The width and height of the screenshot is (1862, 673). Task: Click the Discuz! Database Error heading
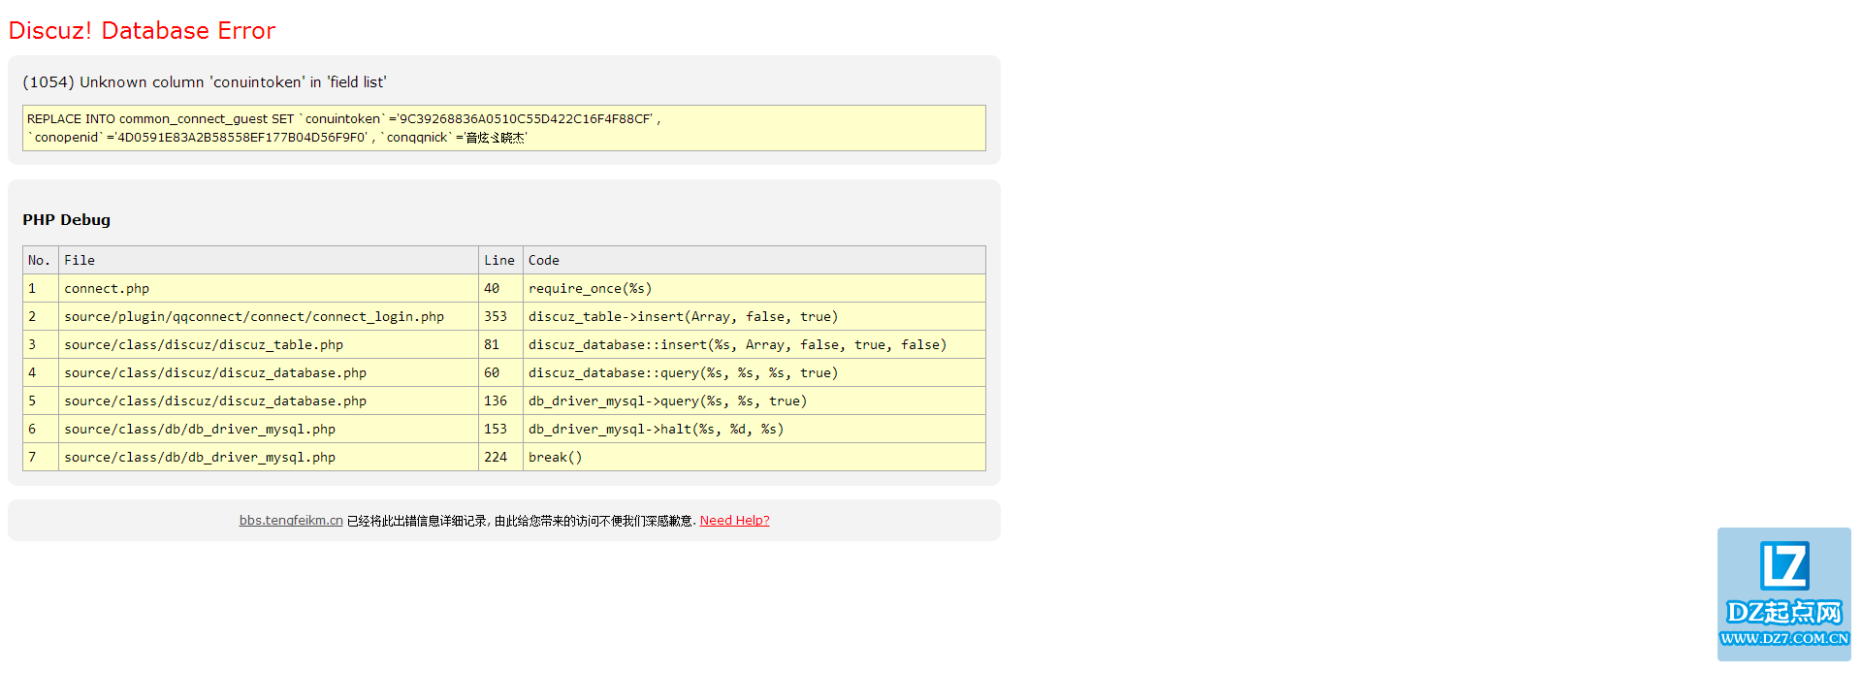[x=142, y=31]
